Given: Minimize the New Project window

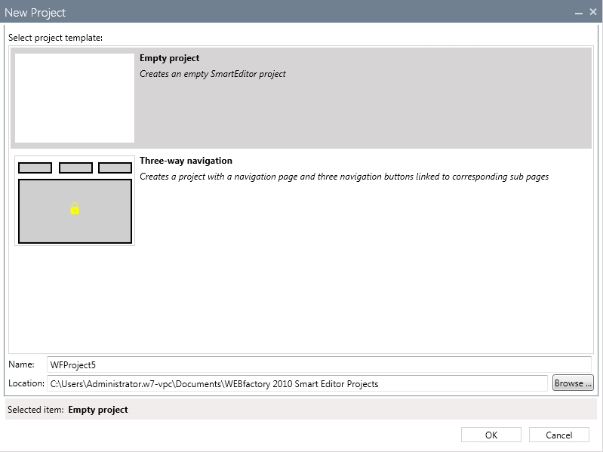Looking at the screenshot, I should click(578, 13).
